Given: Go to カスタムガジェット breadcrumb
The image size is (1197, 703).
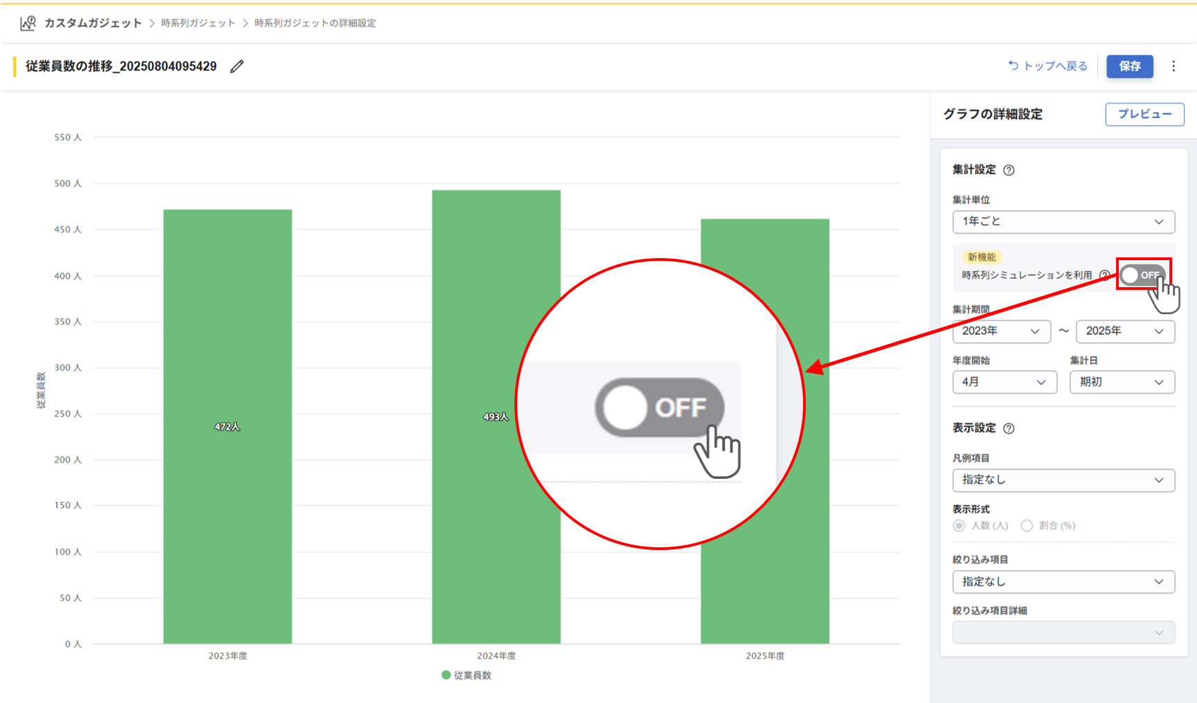Looking at the screenshot, I should (x=93, y=24).
